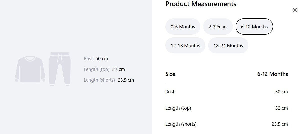299x134 pixels.
Task: Click the Size column header
Action: point(170,74)
